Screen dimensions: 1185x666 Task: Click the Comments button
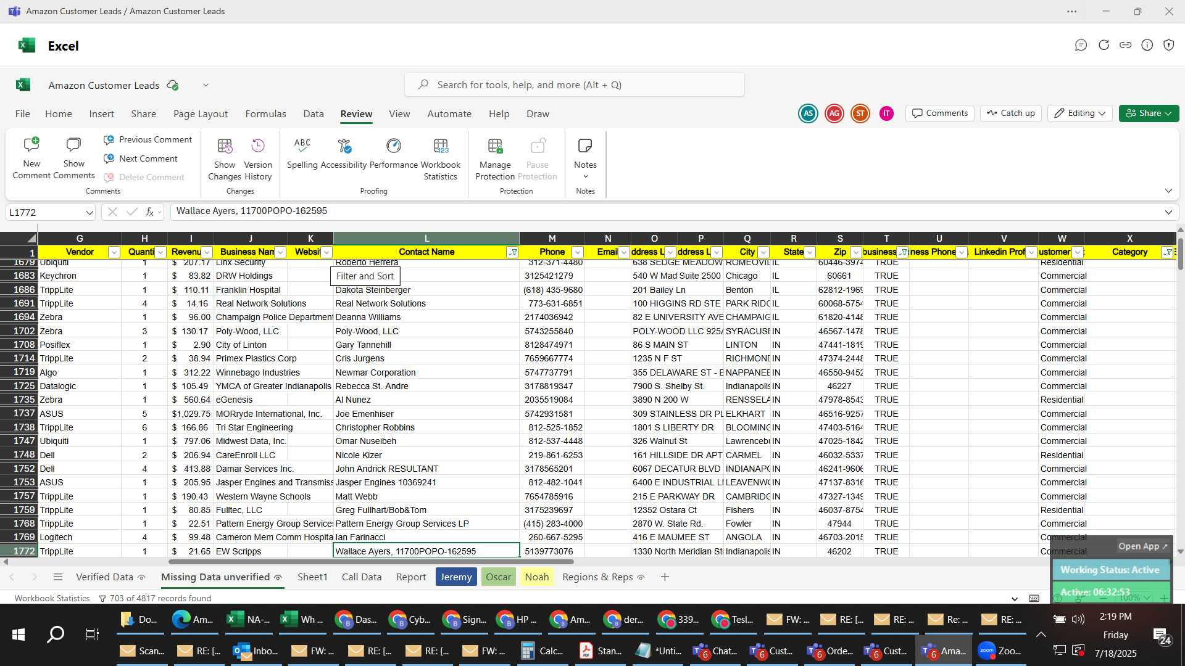[x=940, y=113]
